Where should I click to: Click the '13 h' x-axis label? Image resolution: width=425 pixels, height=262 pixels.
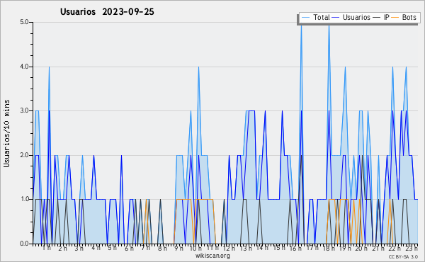pyautogui.click(x=246, y=249)
